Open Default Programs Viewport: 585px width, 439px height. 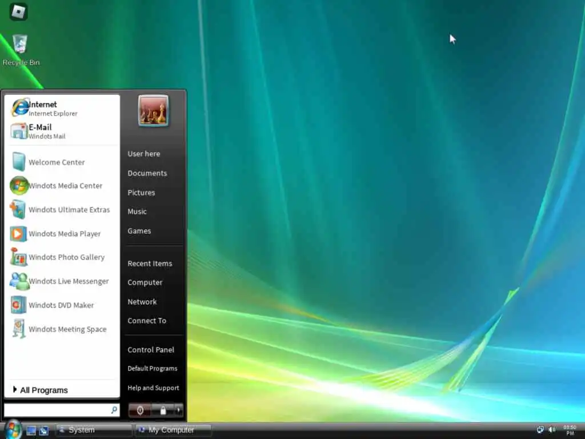click(x=152, y=369)
